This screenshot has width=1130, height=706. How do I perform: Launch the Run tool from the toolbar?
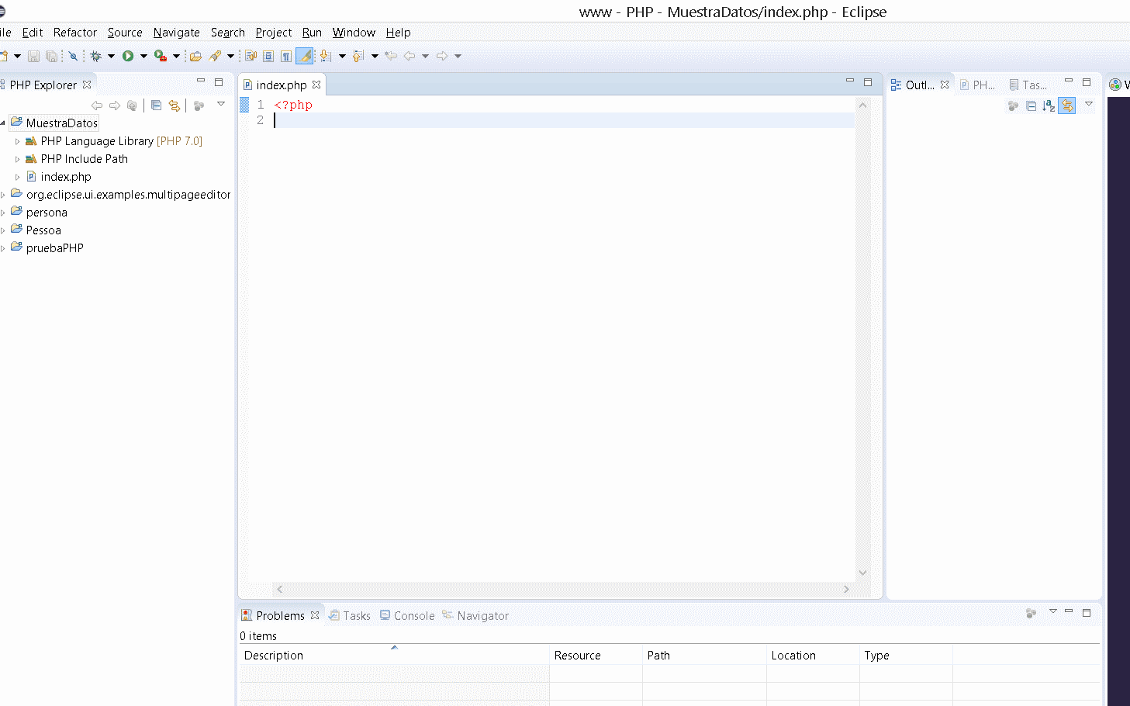pyautogui.click(x=127, y=56)
